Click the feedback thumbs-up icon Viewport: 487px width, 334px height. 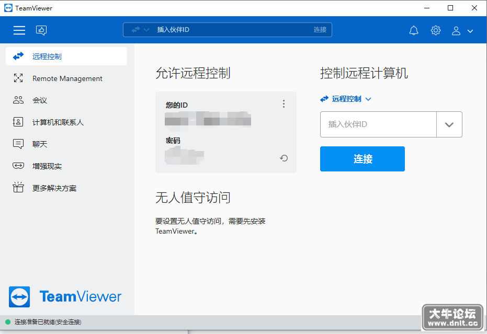click(41, 30)
